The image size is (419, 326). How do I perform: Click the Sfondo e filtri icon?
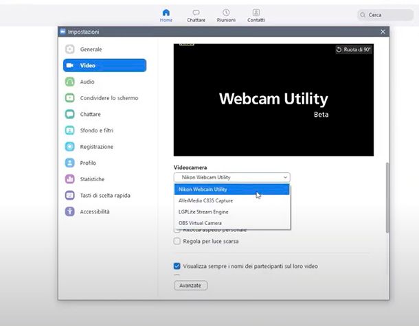point(70,130)
